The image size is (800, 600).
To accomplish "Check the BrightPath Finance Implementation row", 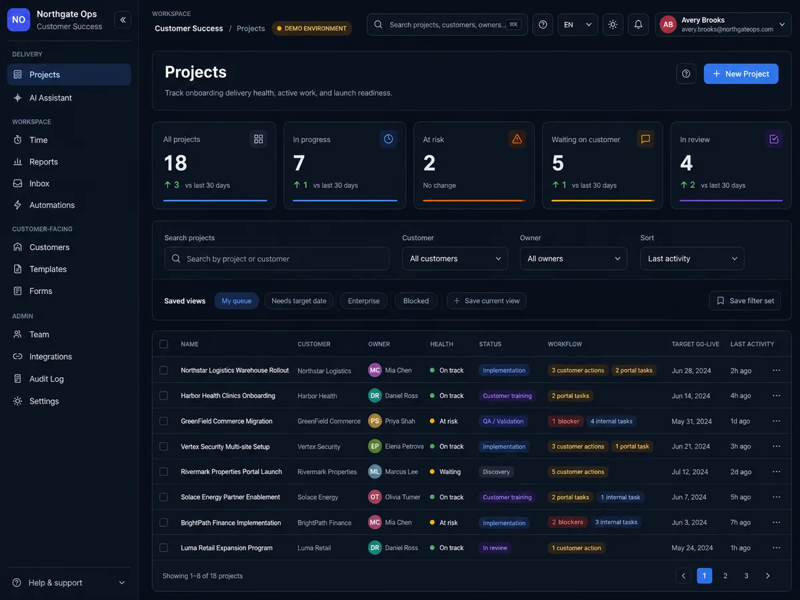I will (x=163, y=522).
